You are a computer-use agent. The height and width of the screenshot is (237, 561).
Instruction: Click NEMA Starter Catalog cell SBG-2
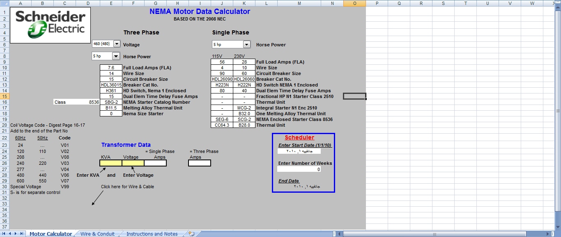coord(111,102)
